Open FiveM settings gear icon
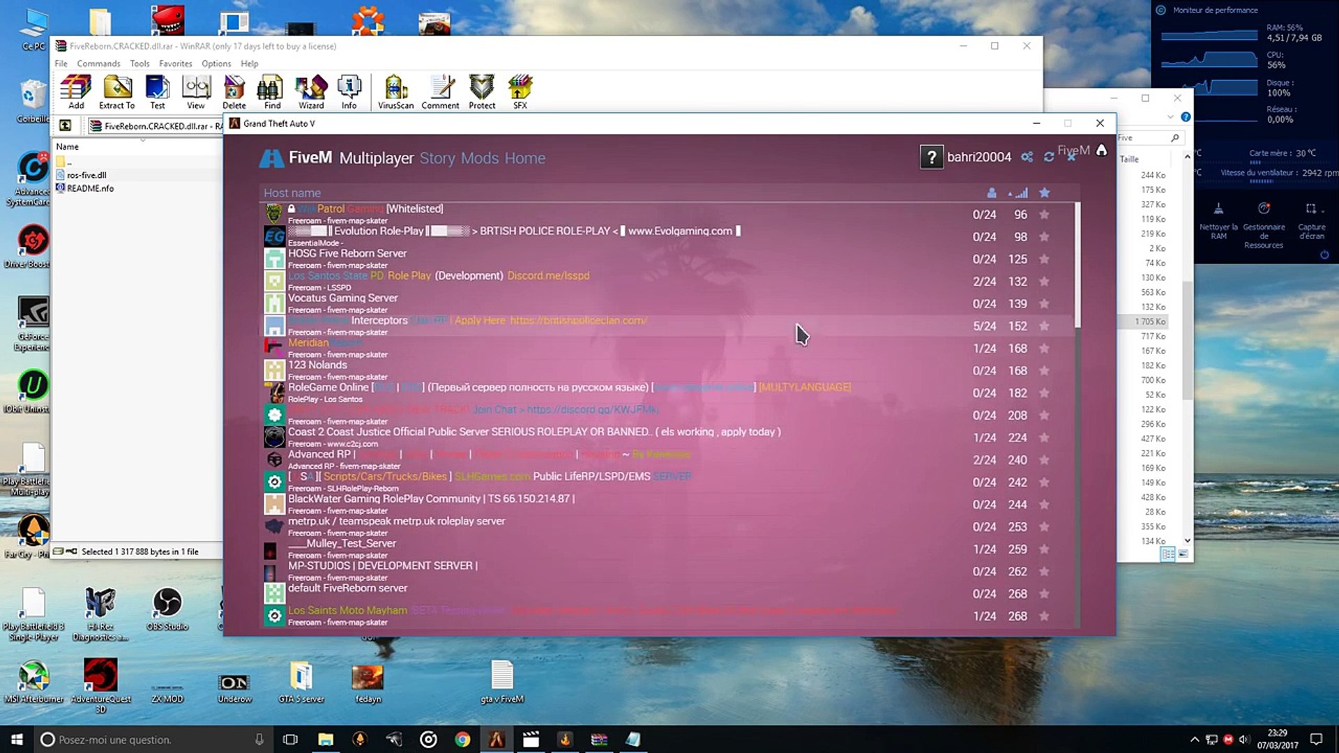Image resolution: width=1339 pixels, height=753 pixels. [x=1027, y=157]
